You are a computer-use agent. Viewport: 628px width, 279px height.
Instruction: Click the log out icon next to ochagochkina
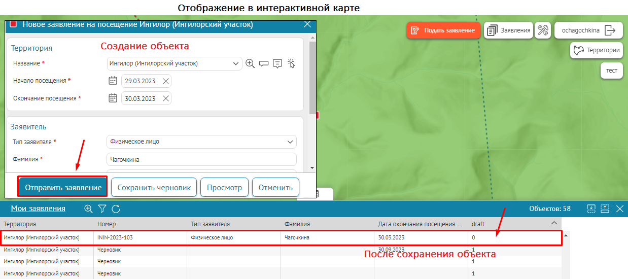pos(610,30)
